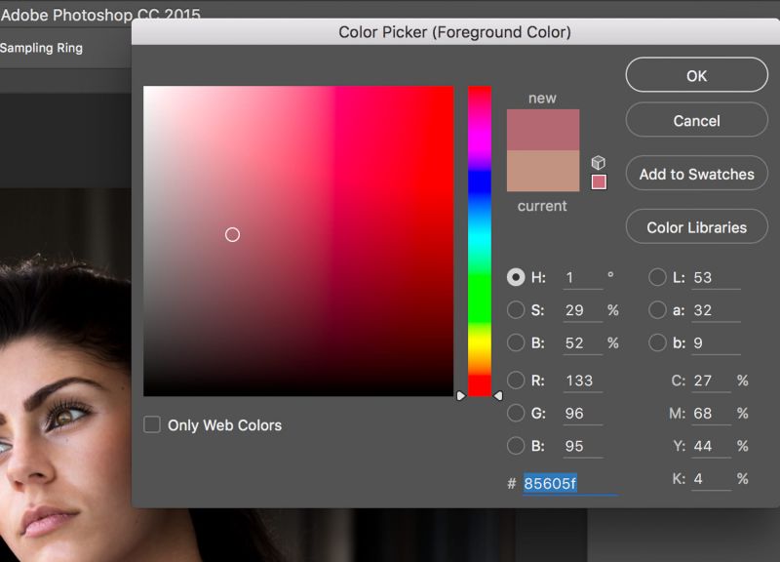The width and height of the screenshot is (780, 562).
Task: Select the L lightness radio button
Action: pyautogui.click(x=659, y=278)
